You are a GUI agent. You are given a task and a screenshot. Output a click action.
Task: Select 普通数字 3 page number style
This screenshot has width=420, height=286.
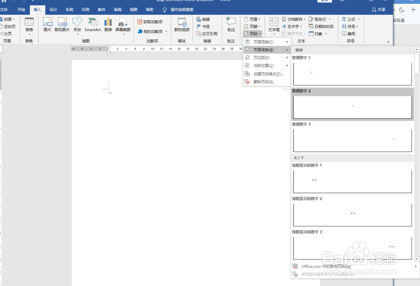pyautogui.click(x=352, y=137)
